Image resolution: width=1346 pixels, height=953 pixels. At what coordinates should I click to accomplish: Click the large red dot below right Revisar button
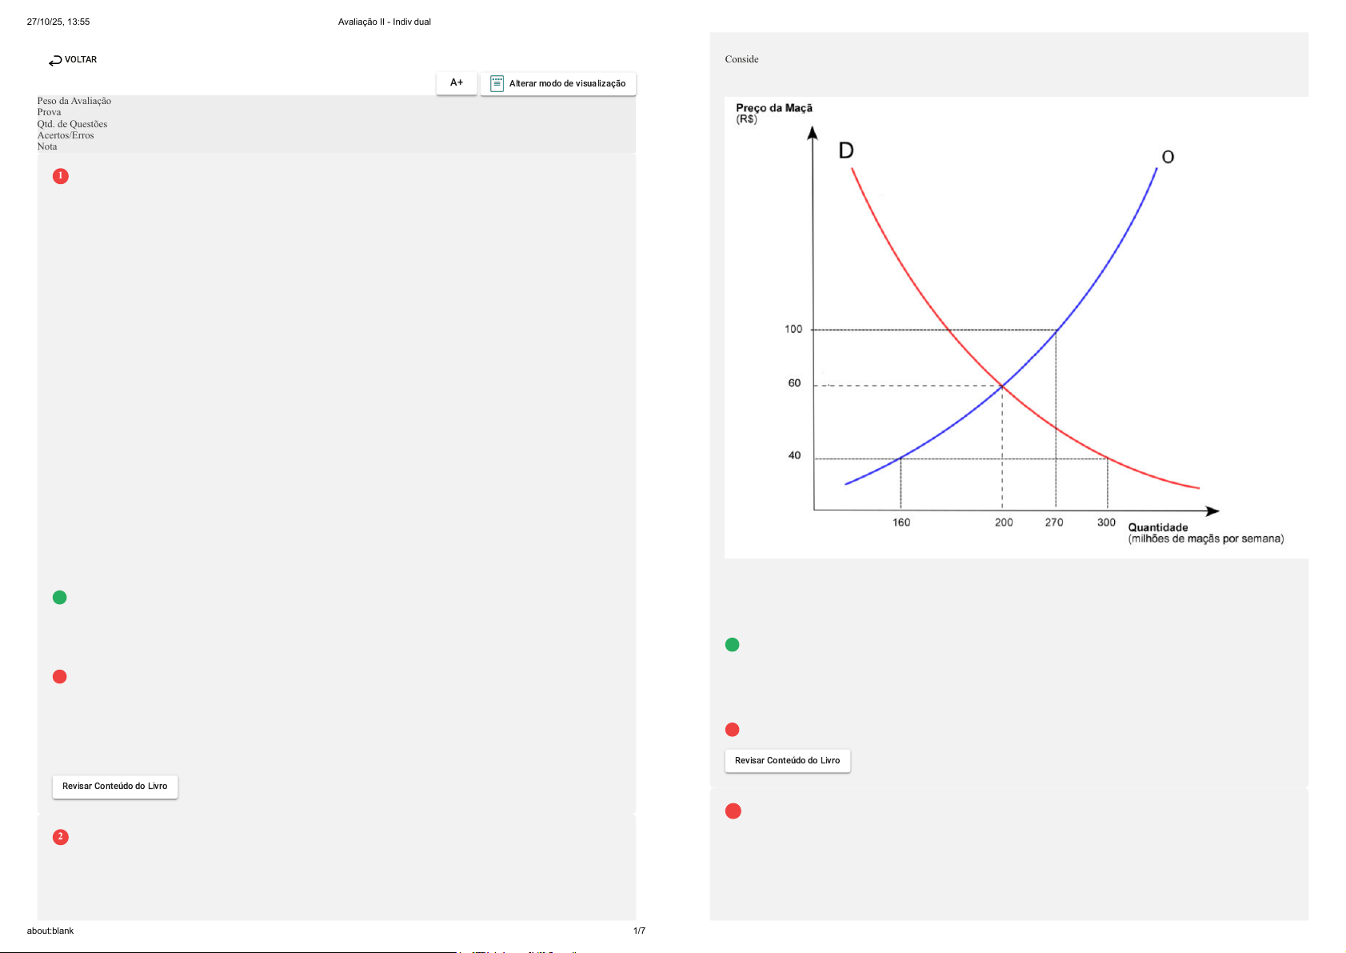tap(733, 811)
